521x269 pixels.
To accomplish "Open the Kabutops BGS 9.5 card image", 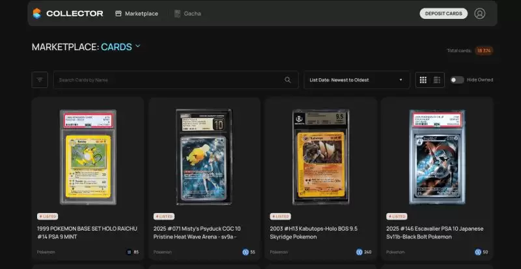I will [320, 157].
